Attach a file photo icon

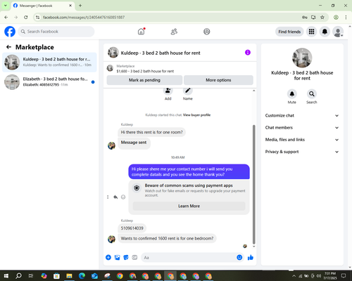pos(117,258)
